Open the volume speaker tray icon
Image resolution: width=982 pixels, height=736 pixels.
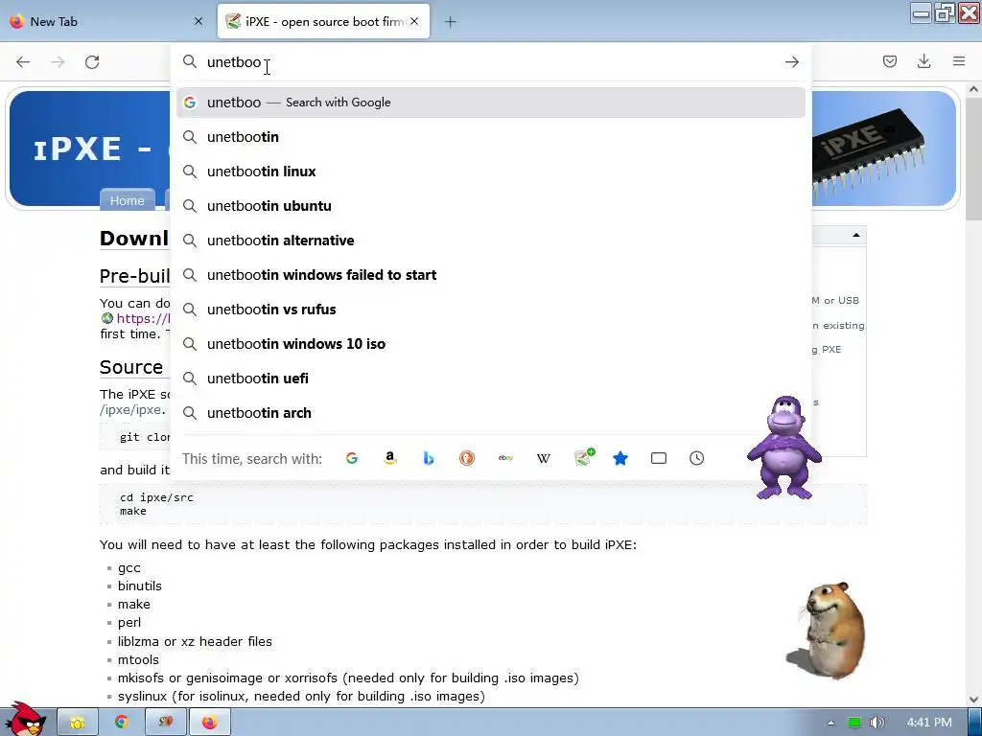tap(877, 723)
